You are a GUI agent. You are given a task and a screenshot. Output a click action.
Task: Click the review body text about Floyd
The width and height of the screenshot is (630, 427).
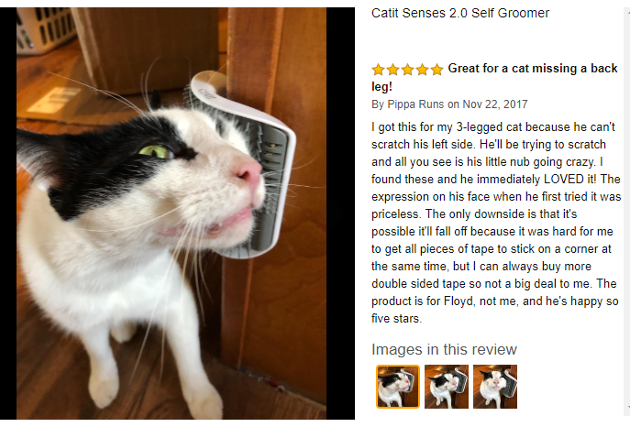pyautogui.click(x=495, y=223)
